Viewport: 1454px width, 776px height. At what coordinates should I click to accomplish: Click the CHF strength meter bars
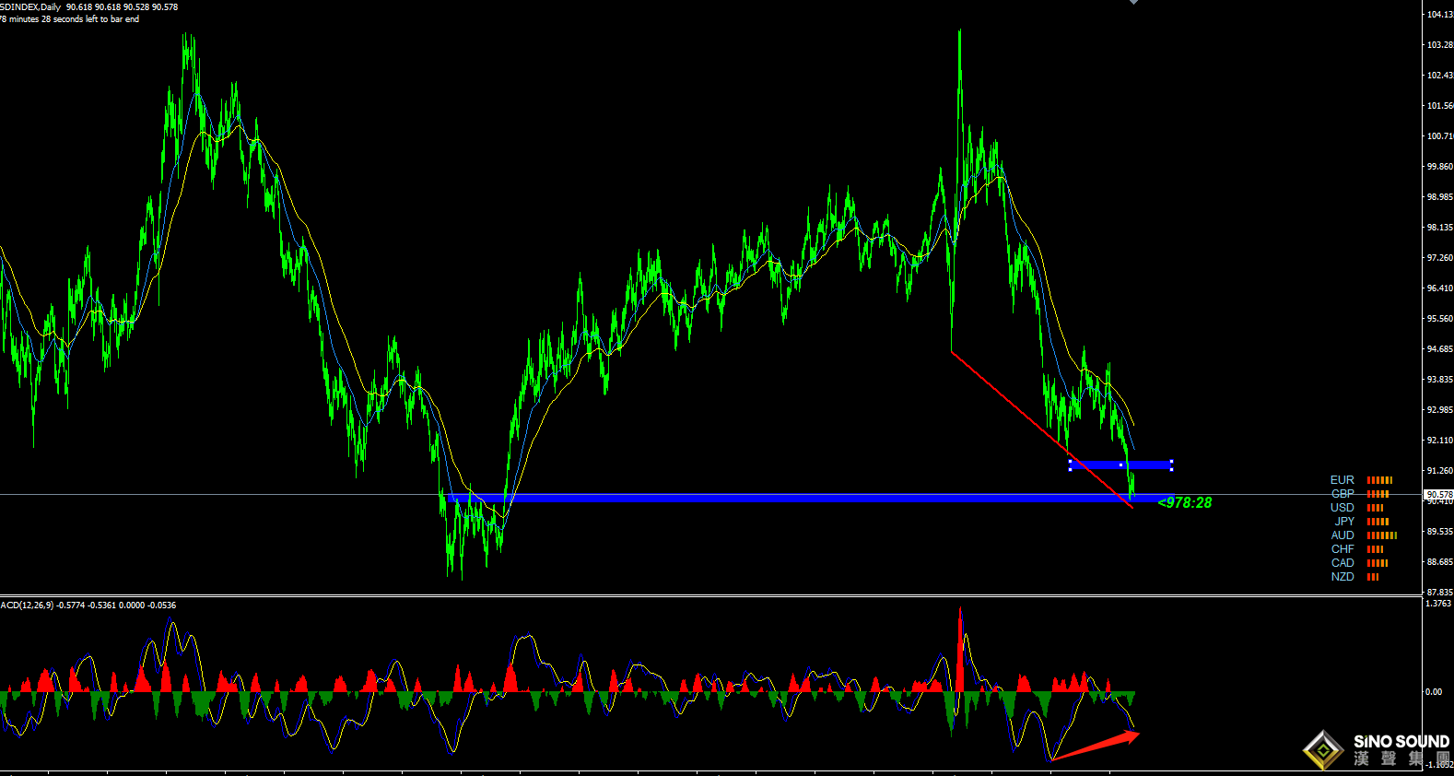tap(1375, 549)
